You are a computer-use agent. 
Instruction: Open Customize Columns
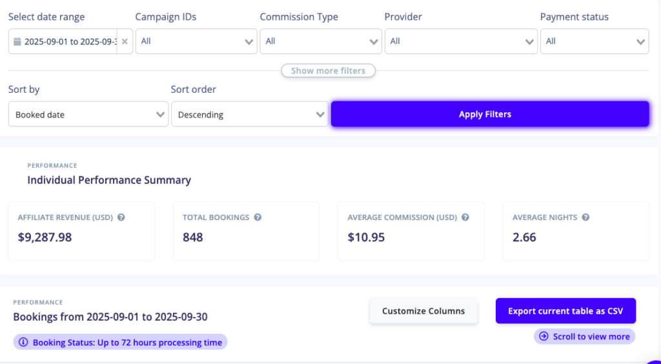click(423, 311)
